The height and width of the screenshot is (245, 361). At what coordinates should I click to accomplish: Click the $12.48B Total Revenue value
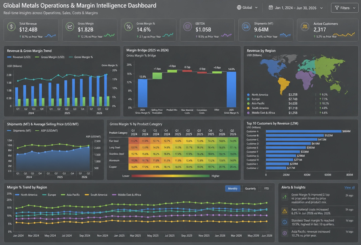(28, 30)
